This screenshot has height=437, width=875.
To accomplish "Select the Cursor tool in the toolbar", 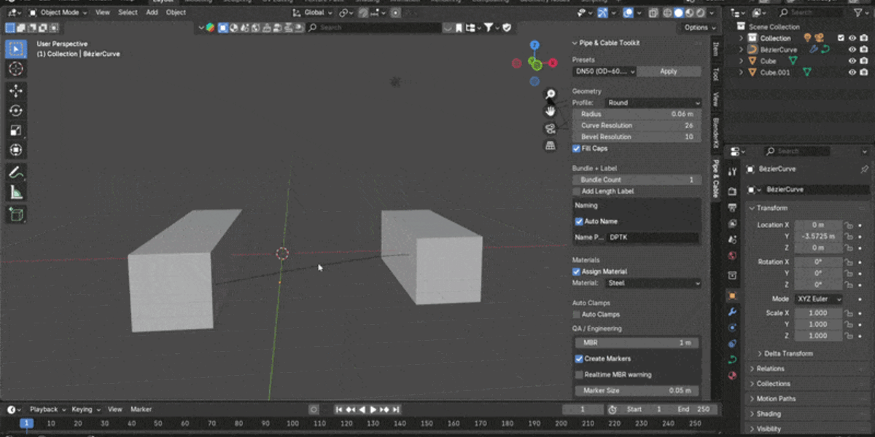I will point(16,69).
